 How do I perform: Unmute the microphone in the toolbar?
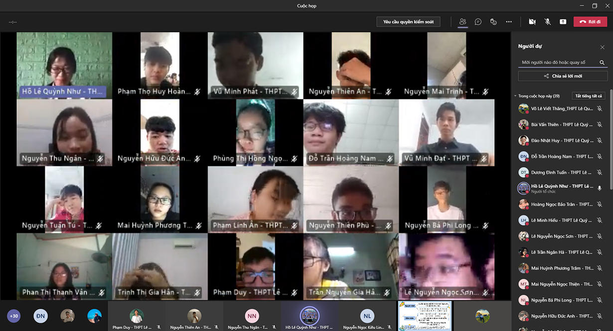tap(547, 22)
